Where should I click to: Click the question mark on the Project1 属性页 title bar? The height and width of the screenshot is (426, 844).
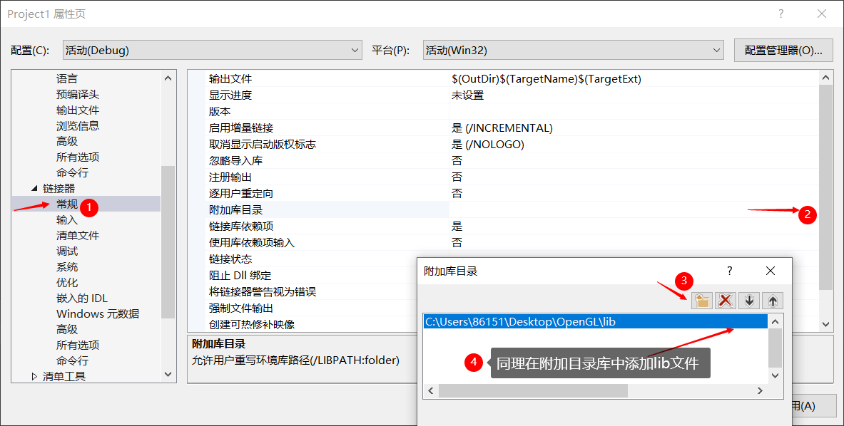780,14
